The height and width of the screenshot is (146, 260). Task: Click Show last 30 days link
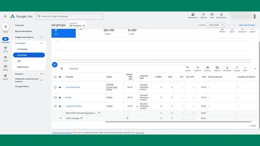(x=247, y=25)
